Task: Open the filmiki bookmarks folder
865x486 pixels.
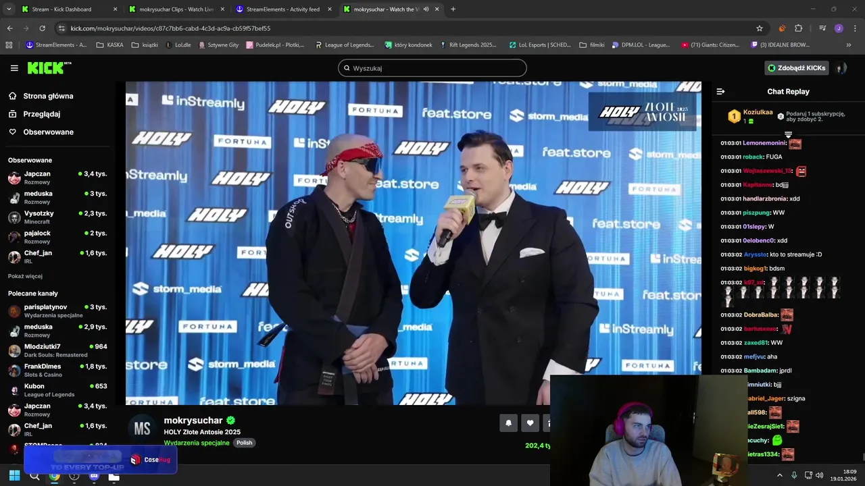Action: pos(592,45)
